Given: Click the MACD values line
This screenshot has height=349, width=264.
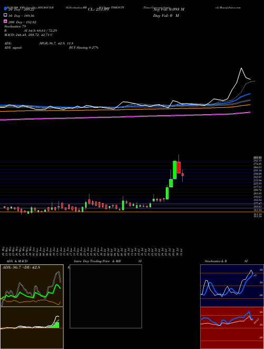Looking at the screenshot, I should 29,35.
